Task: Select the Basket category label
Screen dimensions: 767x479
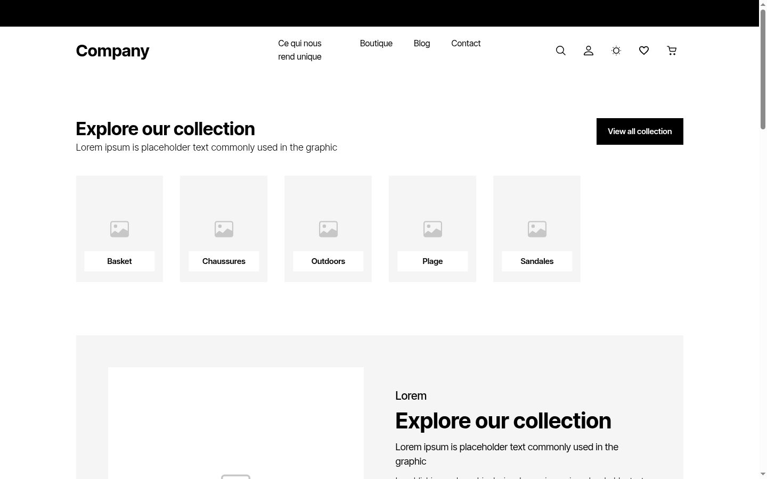Action: 119,261
